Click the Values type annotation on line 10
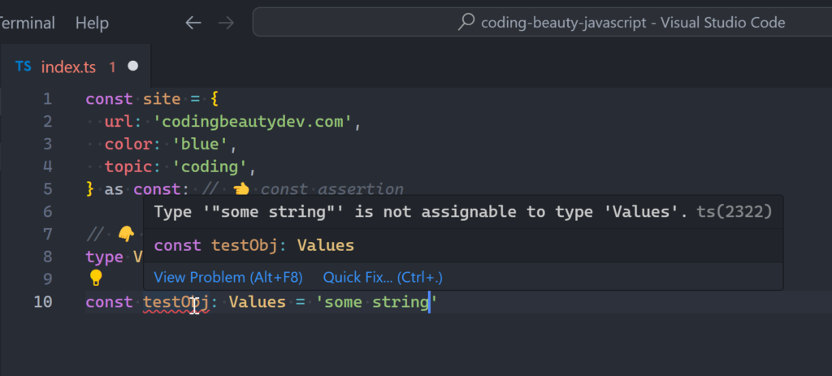 tap(258, 302)
